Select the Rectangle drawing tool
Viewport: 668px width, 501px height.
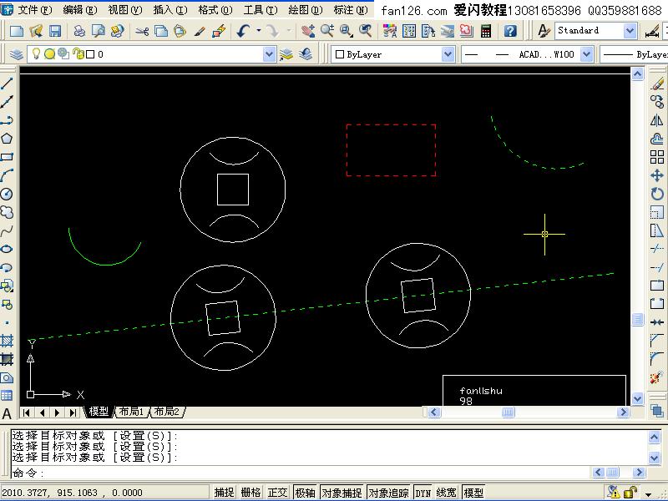pyautogui.click(x=7, y=157)
